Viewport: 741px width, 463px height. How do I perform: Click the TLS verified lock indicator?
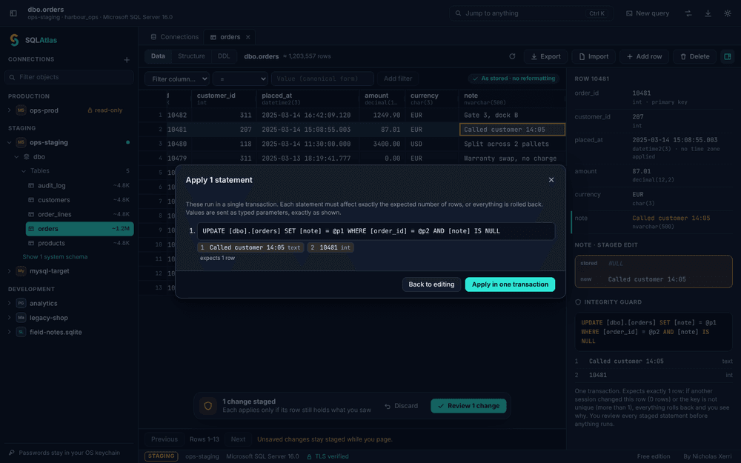tap(328, 456)
